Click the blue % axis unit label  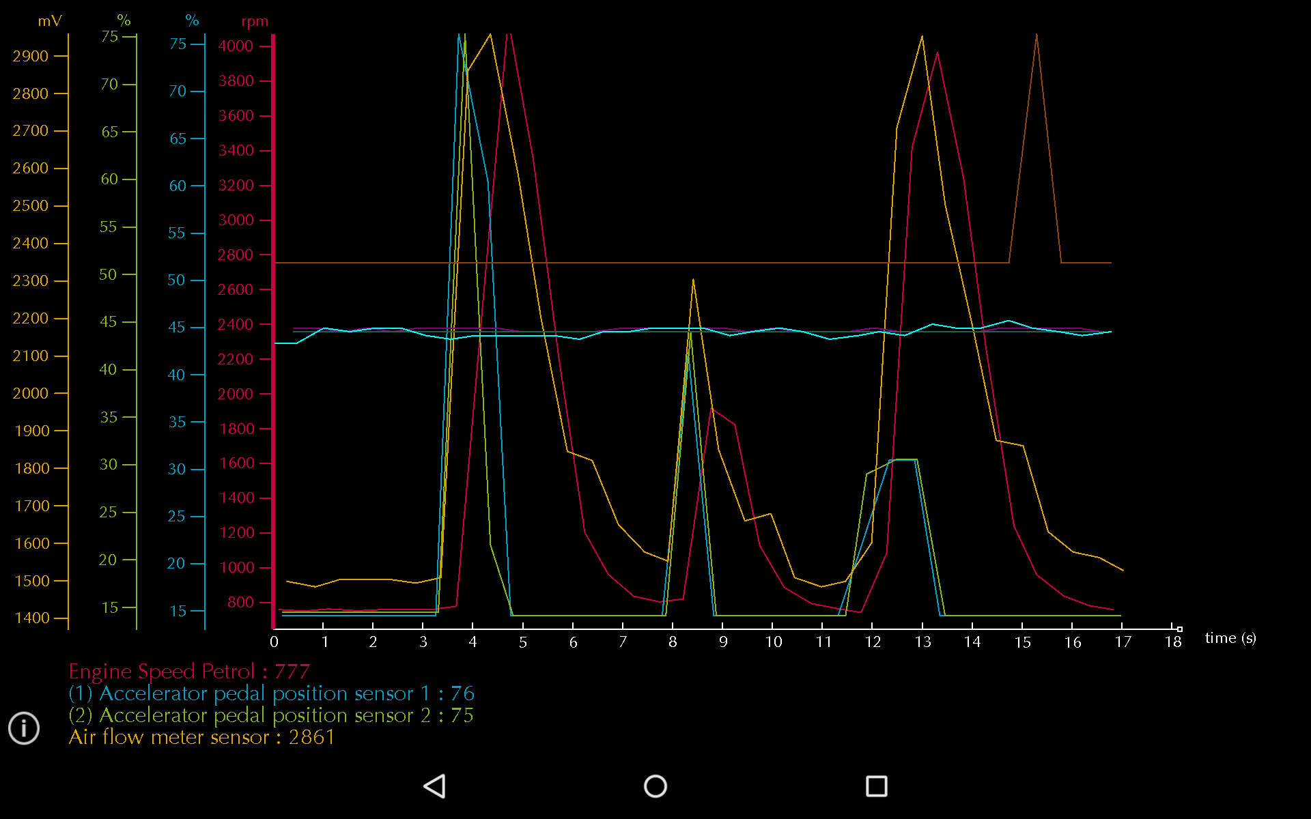pos(192,20)
